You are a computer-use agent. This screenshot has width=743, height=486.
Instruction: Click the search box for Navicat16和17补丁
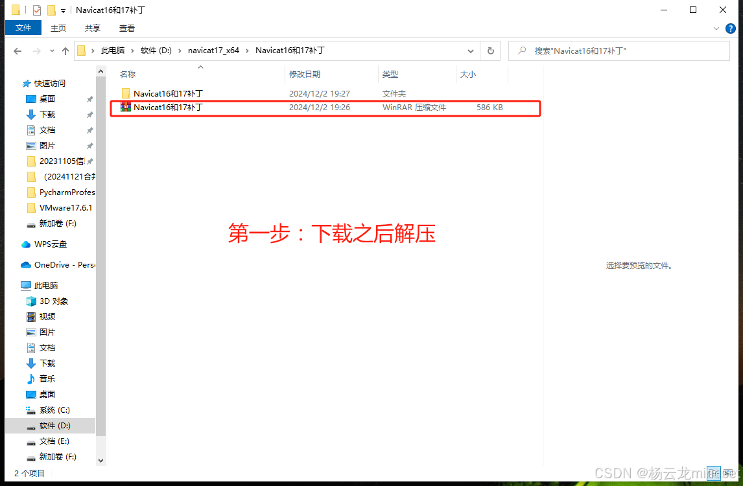tap(619, 51)
